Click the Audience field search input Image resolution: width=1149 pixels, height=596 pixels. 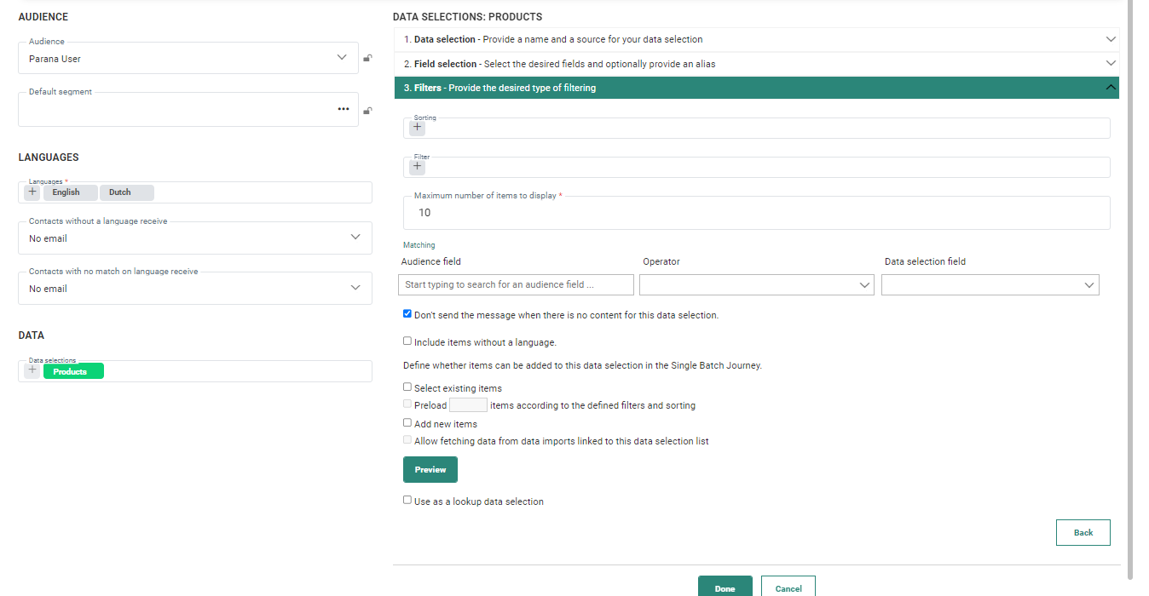pos(516,285)
